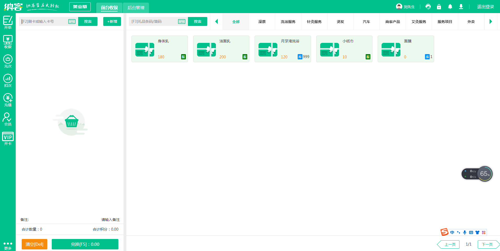
Task: Open the 开单 billing sidebar icon
Action: (8, 22)
